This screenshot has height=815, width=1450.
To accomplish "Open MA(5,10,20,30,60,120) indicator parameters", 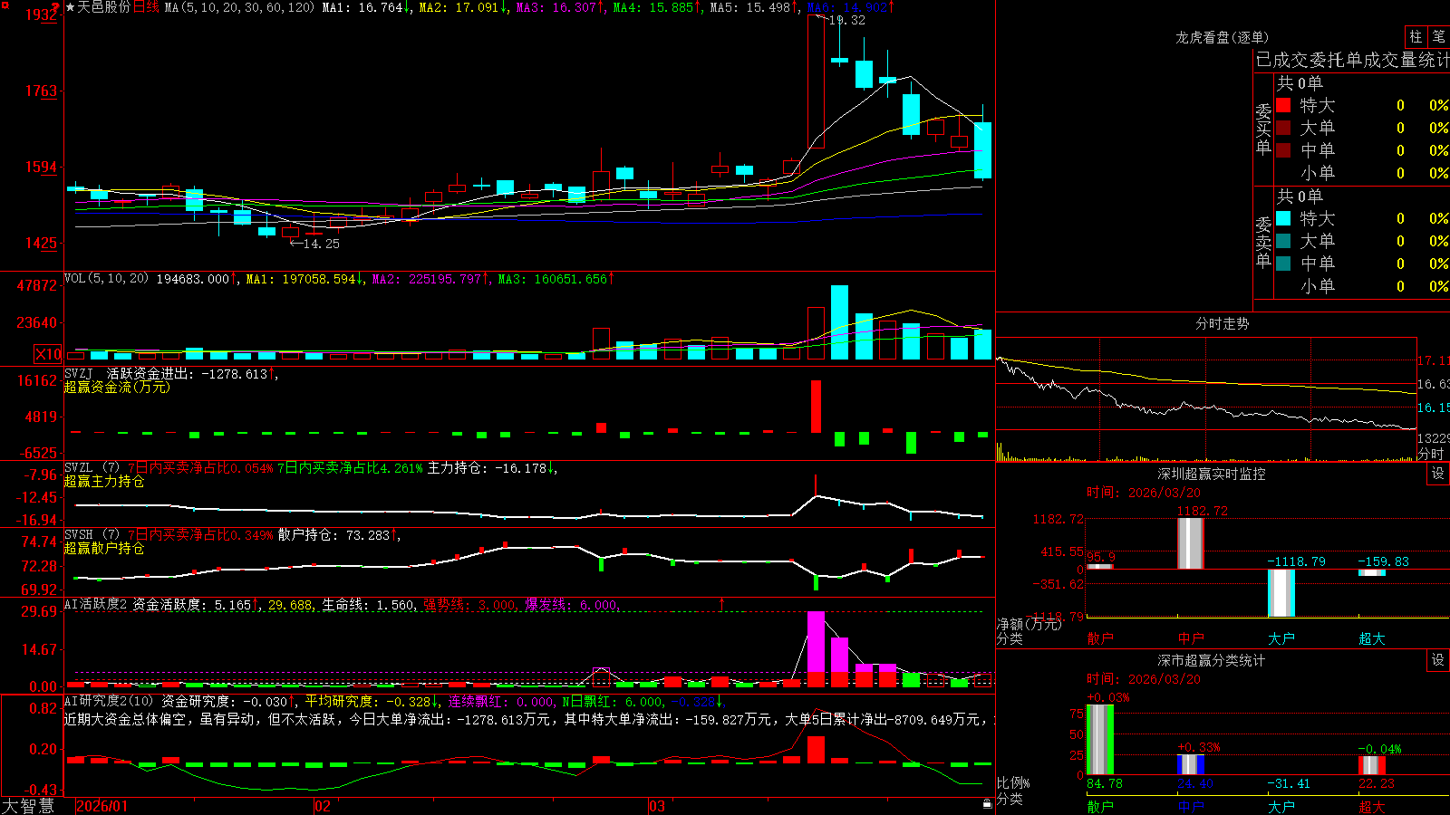I will coord(239,7).
